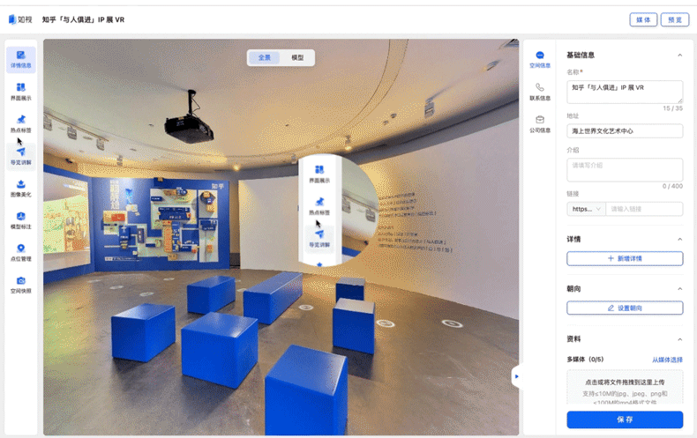Switch to the 联系信息 tab

539,92
